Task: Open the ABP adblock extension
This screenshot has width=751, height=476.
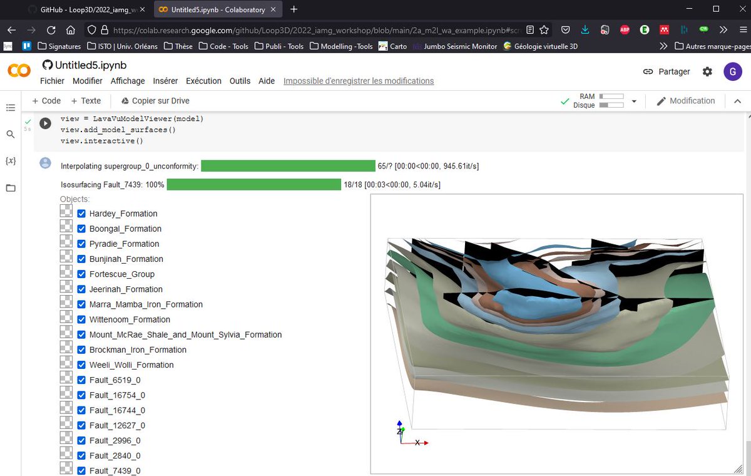Action: click(625, 29)
